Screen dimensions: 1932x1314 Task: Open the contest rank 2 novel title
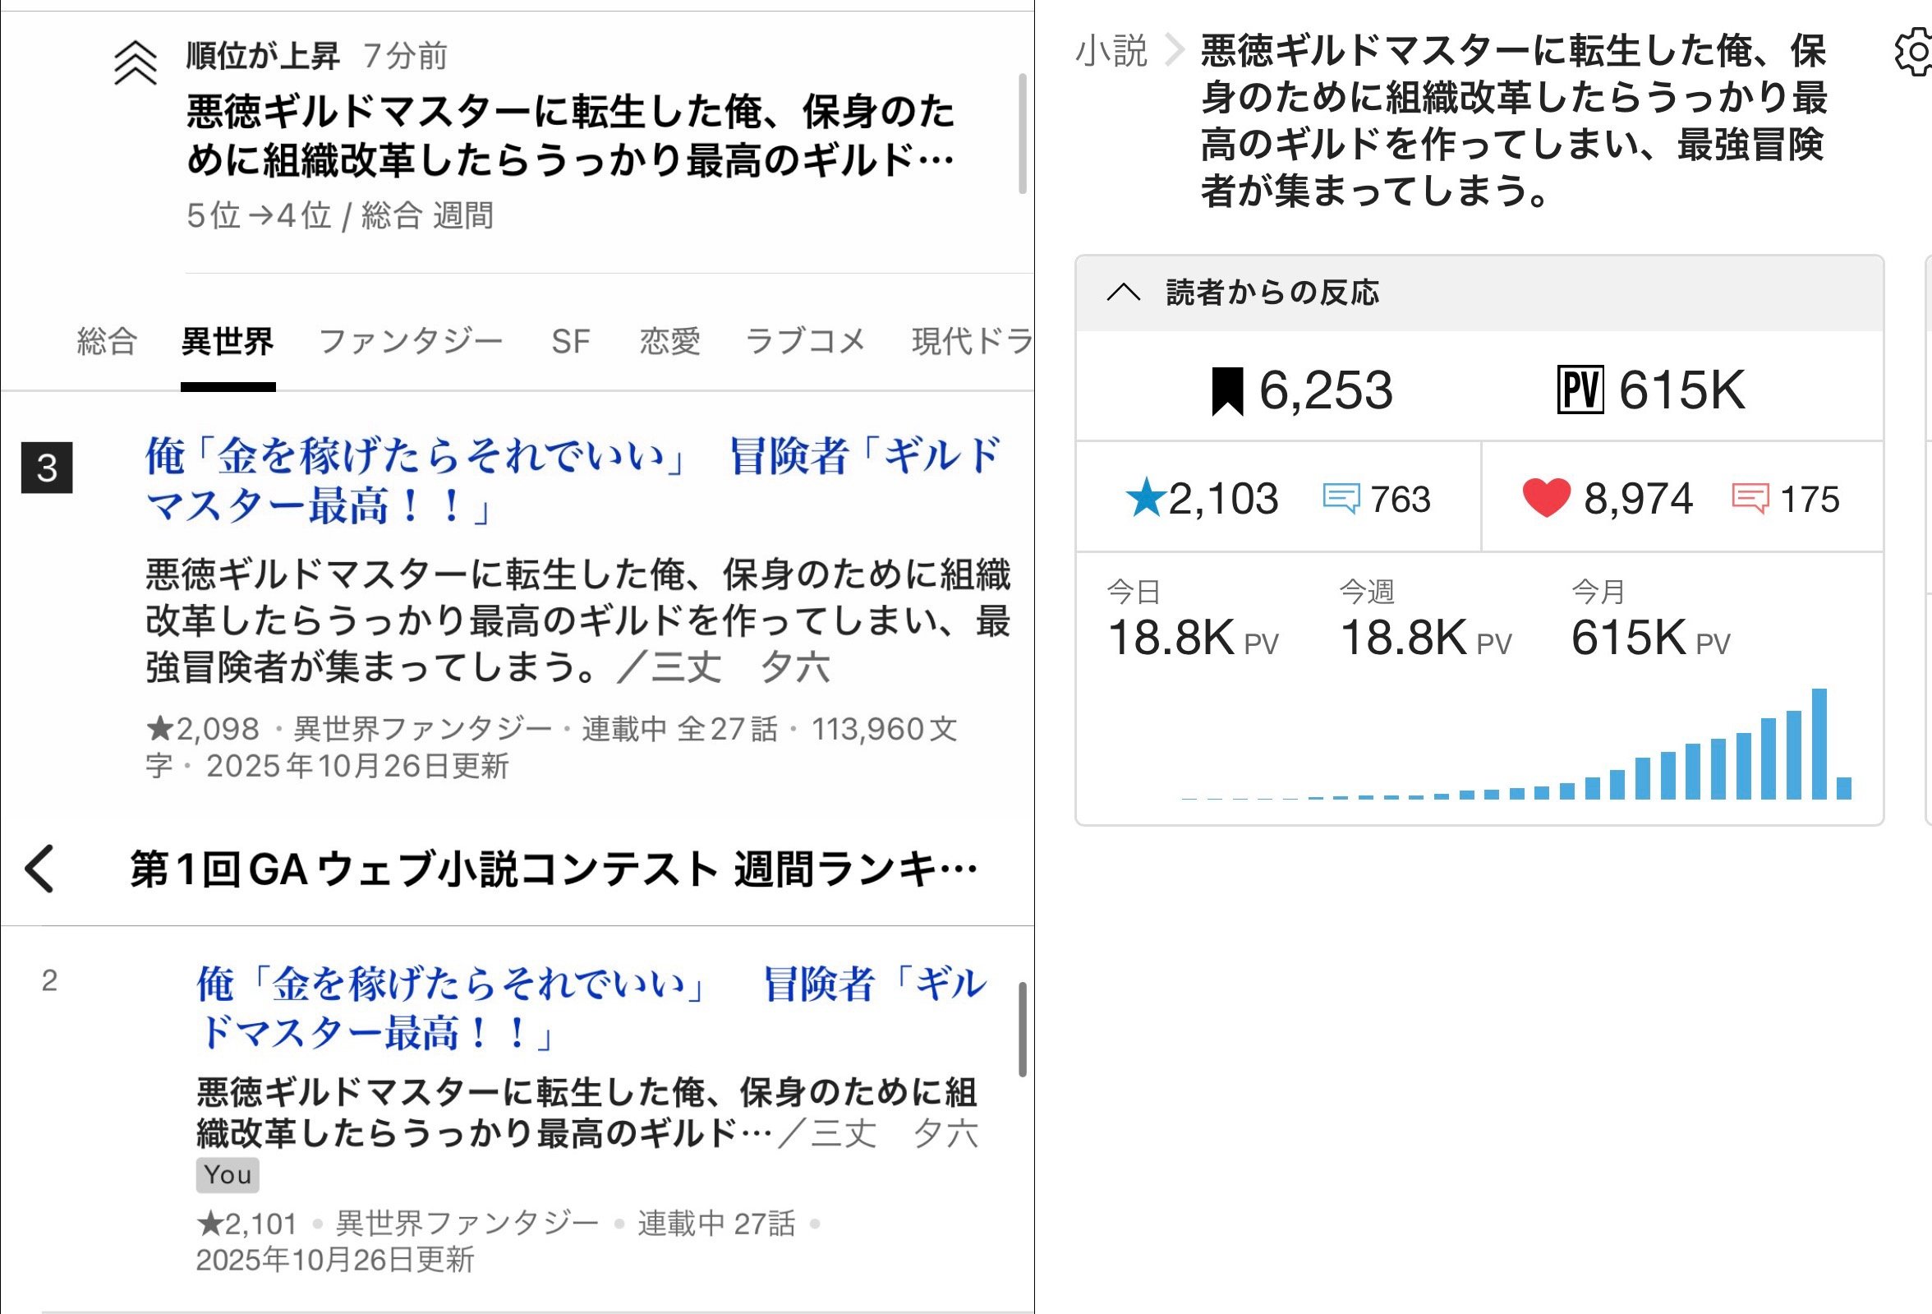click(x=591, y=1008)
